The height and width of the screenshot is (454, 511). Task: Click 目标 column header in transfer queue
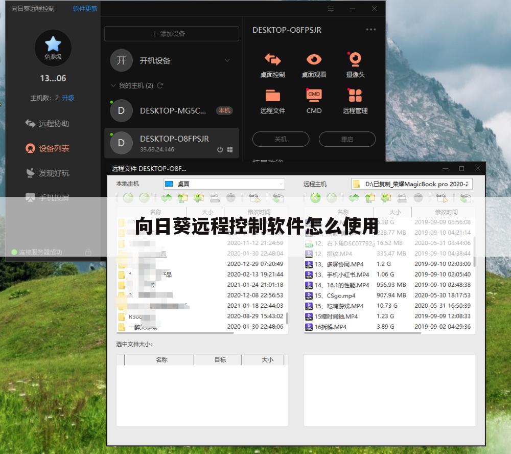click(x=218, y=360)
